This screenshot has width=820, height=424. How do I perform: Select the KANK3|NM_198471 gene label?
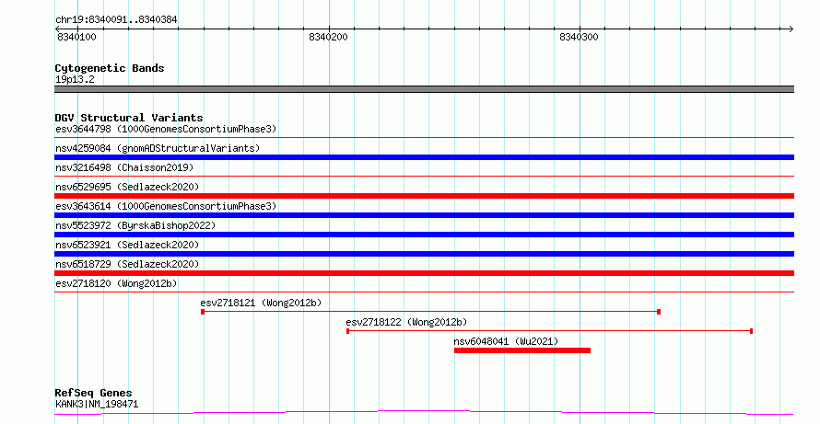pyautogui.click(x=97, y=404)
